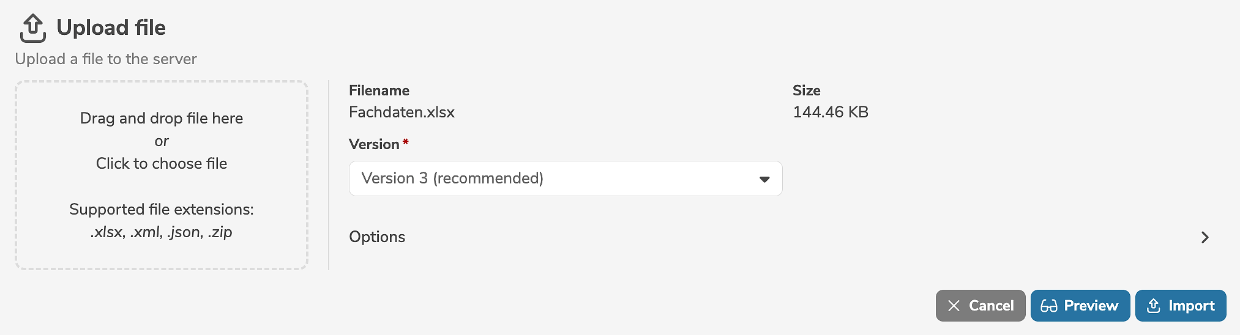Click the right chevron on the Options row
The width and height of the screenshot is (1240, 335).
pos(1205,237)
